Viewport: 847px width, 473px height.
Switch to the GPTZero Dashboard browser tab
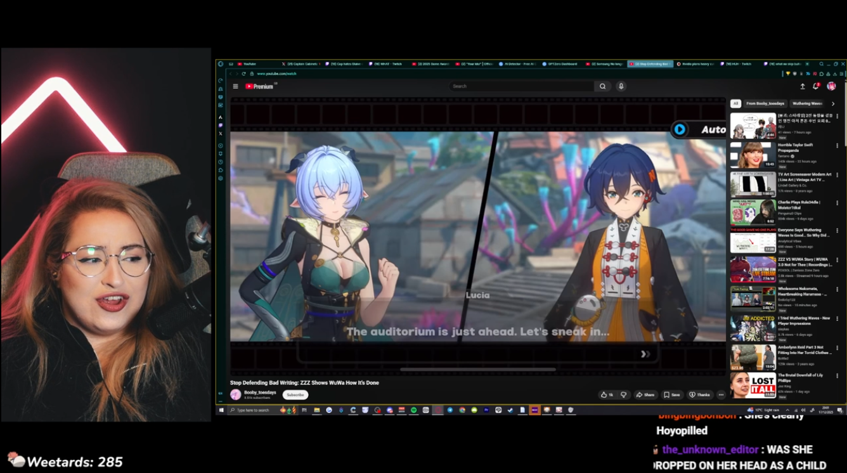click(560, 64)
